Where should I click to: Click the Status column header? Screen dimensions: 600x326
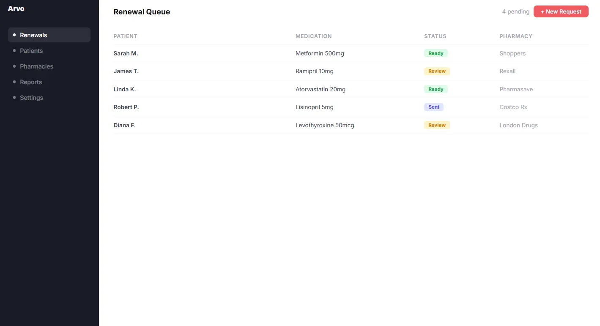[x=435, y=36]
